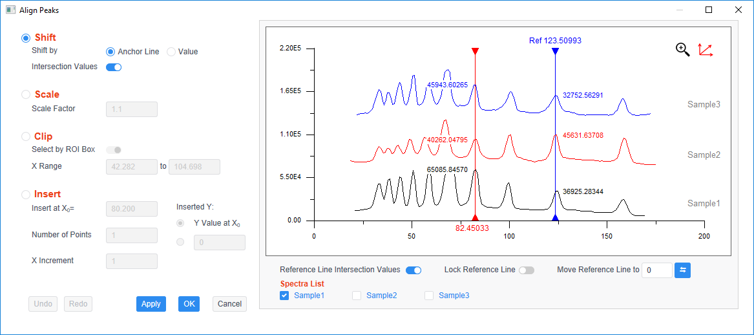Click the blue reference line bottom triangle handle
Image resolution: width=754 pixels, height=335 pixels.
pos(556,217)
